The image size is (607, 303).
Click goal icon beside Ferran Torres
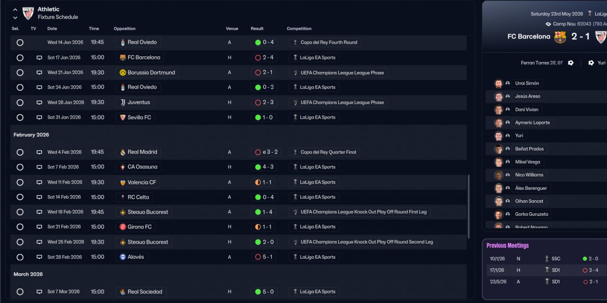(570, 63)
